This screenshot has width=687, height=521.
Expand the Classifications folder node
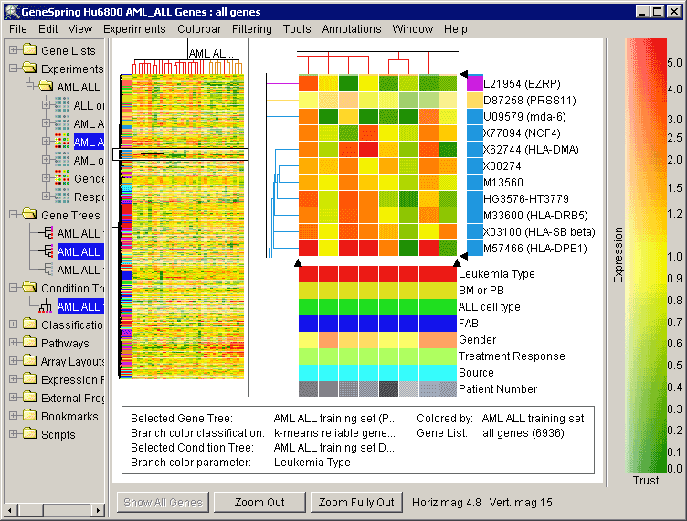(x=13, y=324)
